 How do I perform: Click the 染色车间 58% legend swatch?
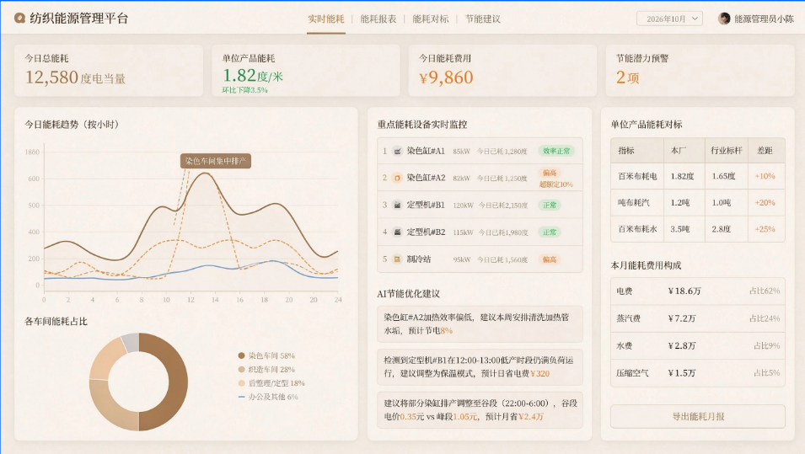(241, 355)
